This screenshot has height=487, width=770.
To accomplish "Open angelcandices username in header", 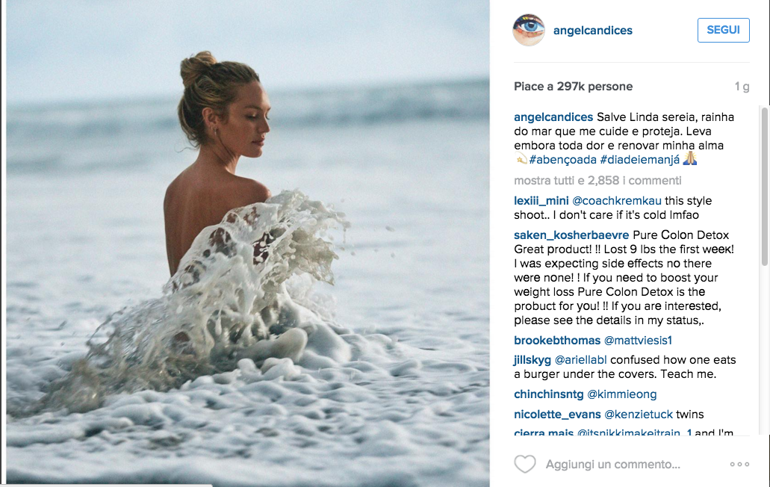I will click(593, 31).
